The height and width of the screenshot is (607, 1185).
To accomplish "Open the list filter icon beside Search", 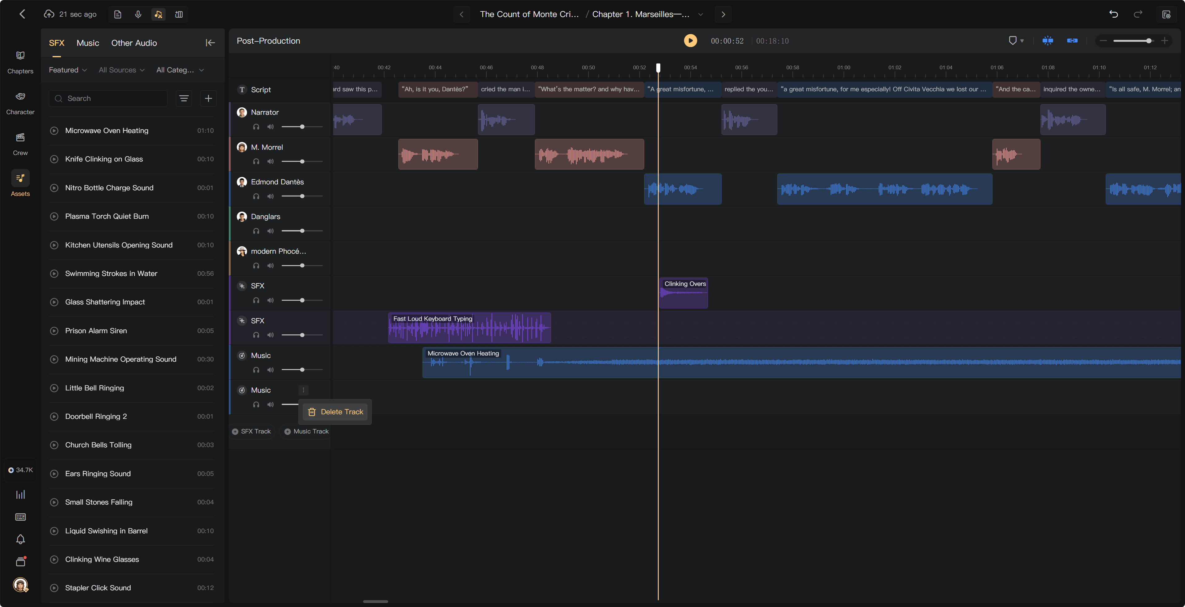I will click(184, 98).
